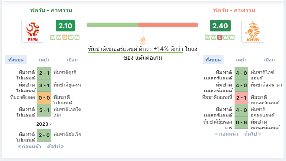286x161 pixels.
Task: Click Poland's first 'W' form badge
Action: pyautogui.click(x=53, y=37)
